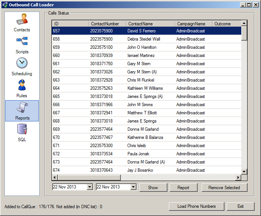Maximize the Outbound Call Loader window
The width and height of the screenshot is (261, 216).
point(249,5)
